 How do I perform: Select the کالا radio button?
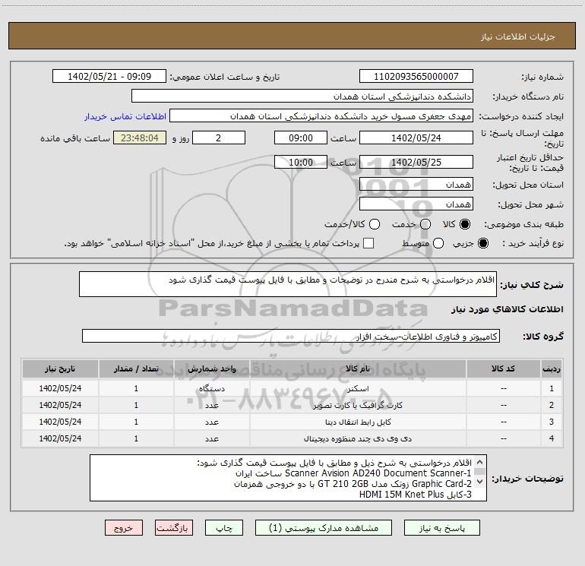point(465,224)
